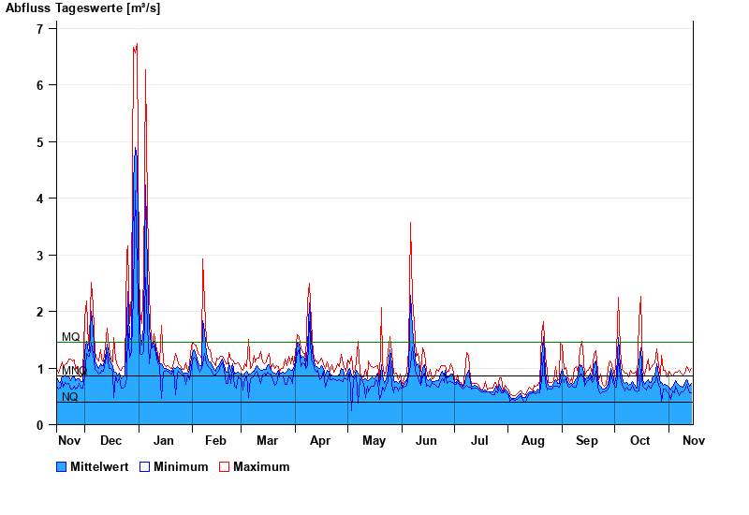Click the Jul label on the x-axis
Viewport: 749px width, 515px height.
click(x=479, y=441)
